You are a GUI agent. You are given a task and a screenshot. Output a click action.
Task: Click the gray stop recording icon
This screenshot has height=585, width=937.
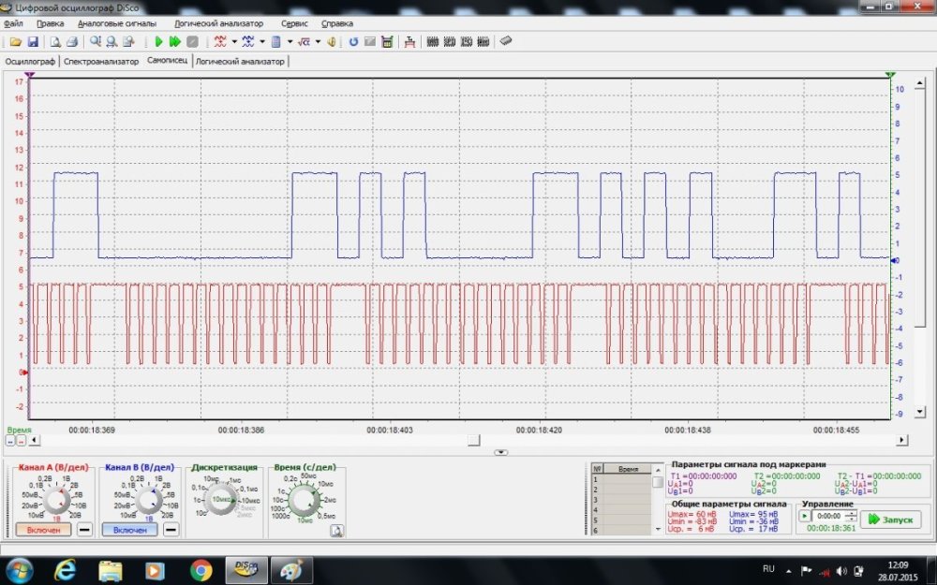[x=192, y=42]
